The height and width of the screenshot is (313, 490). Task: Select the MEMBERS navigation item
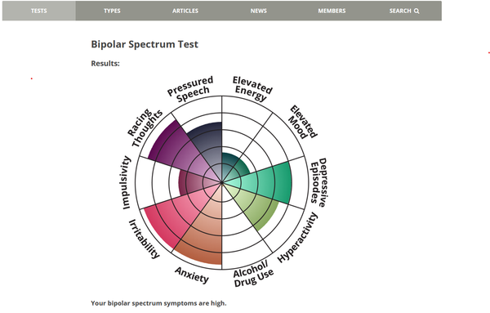(332, 11)
